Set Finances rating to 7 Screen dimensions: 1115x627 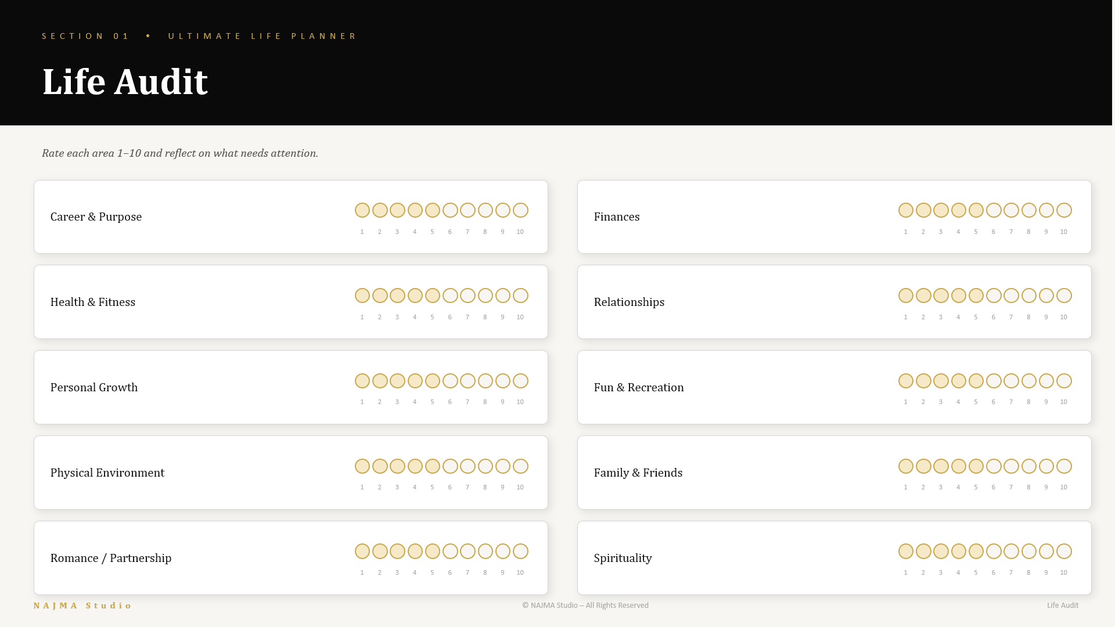coord(1011,210)
